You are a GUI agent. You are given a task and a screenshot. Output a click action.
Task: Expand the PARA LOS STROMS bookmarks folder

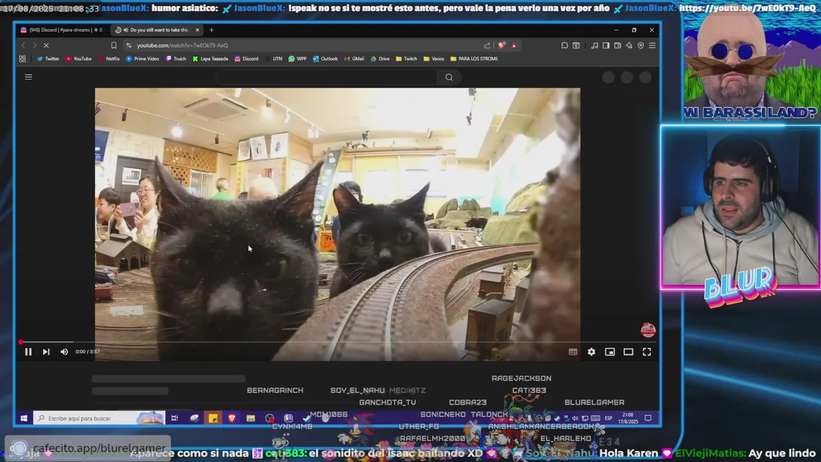pyautogui.click(x=474, y=59)
